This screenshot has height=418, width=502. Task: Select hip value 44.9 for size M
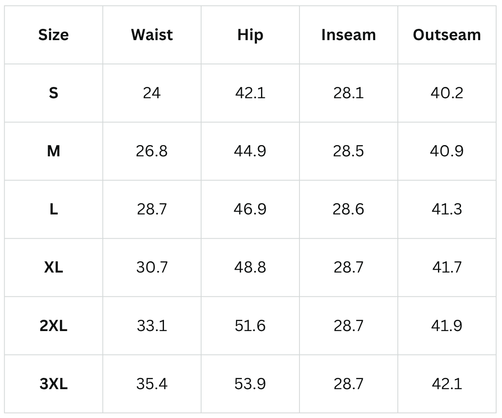(x=250, y=151)
